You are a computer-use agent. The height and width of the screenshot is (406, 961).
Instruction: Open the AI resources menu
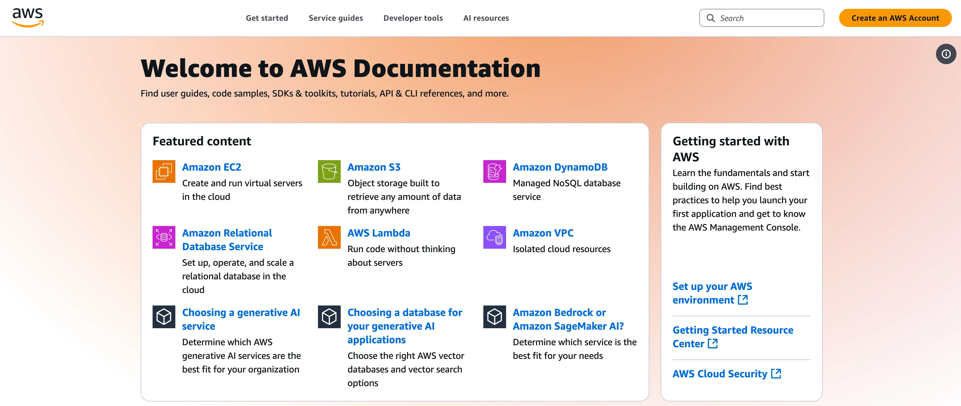(486, 18)
